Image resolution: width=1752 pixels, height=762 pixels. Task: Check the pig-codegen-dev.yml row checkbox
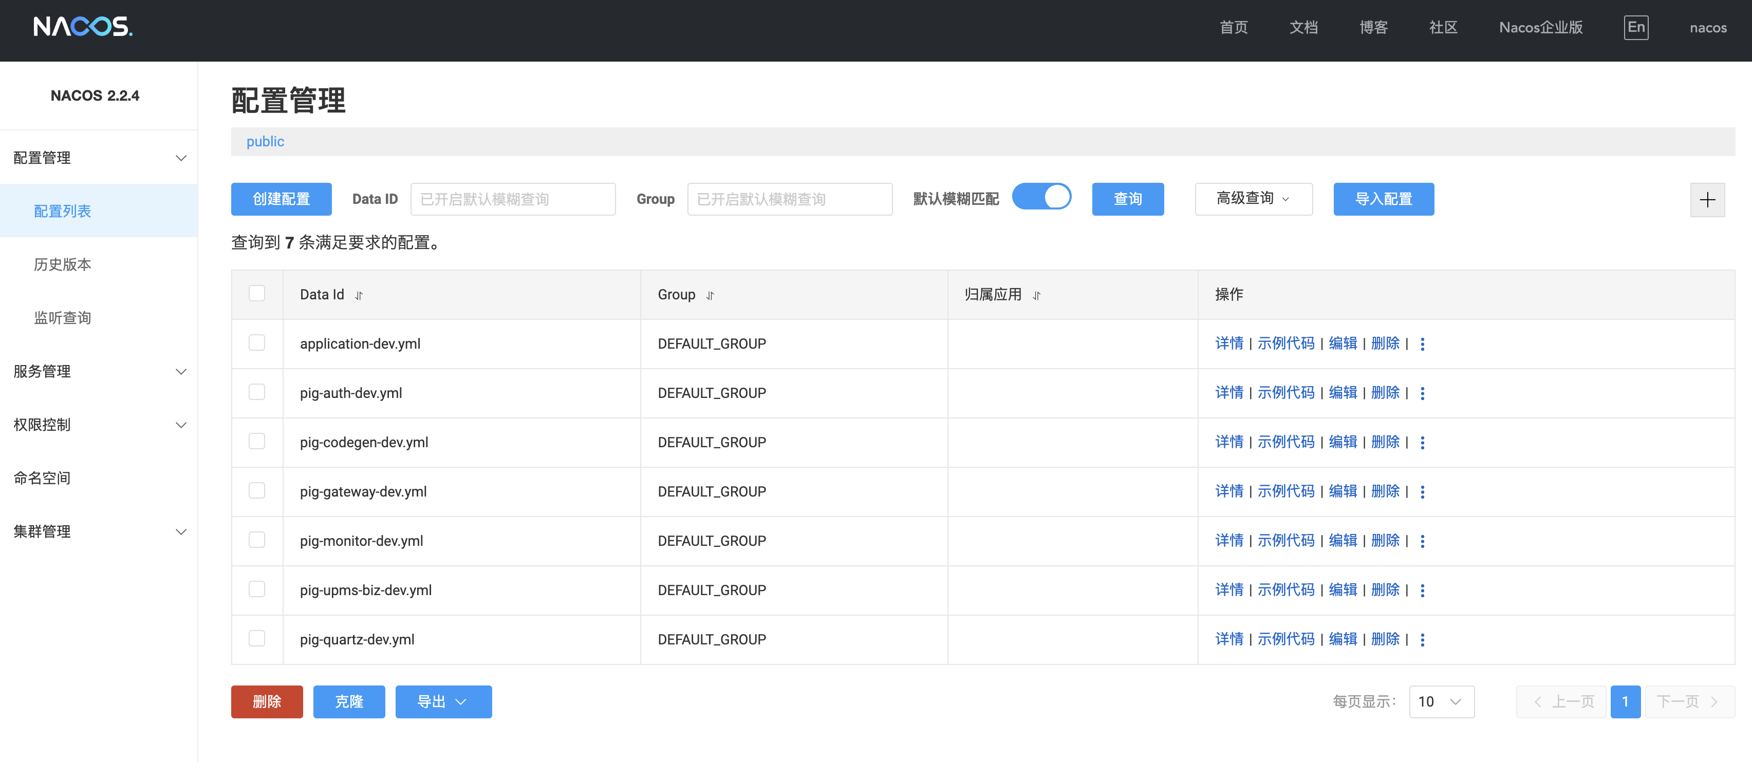[256, 441]
